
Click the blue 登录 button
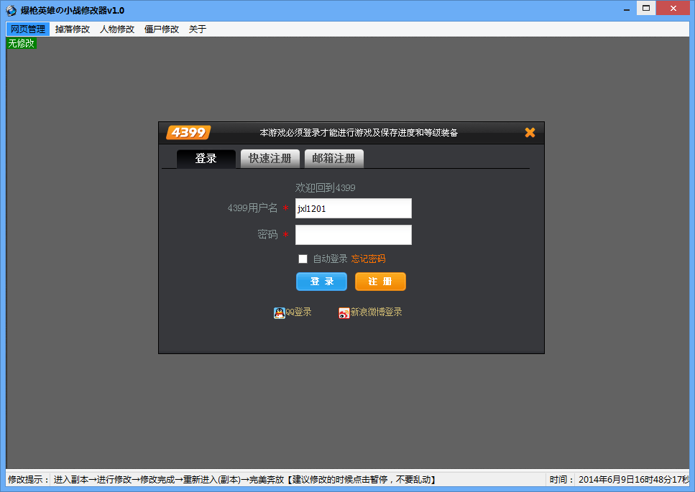click(x=321, y=282)
